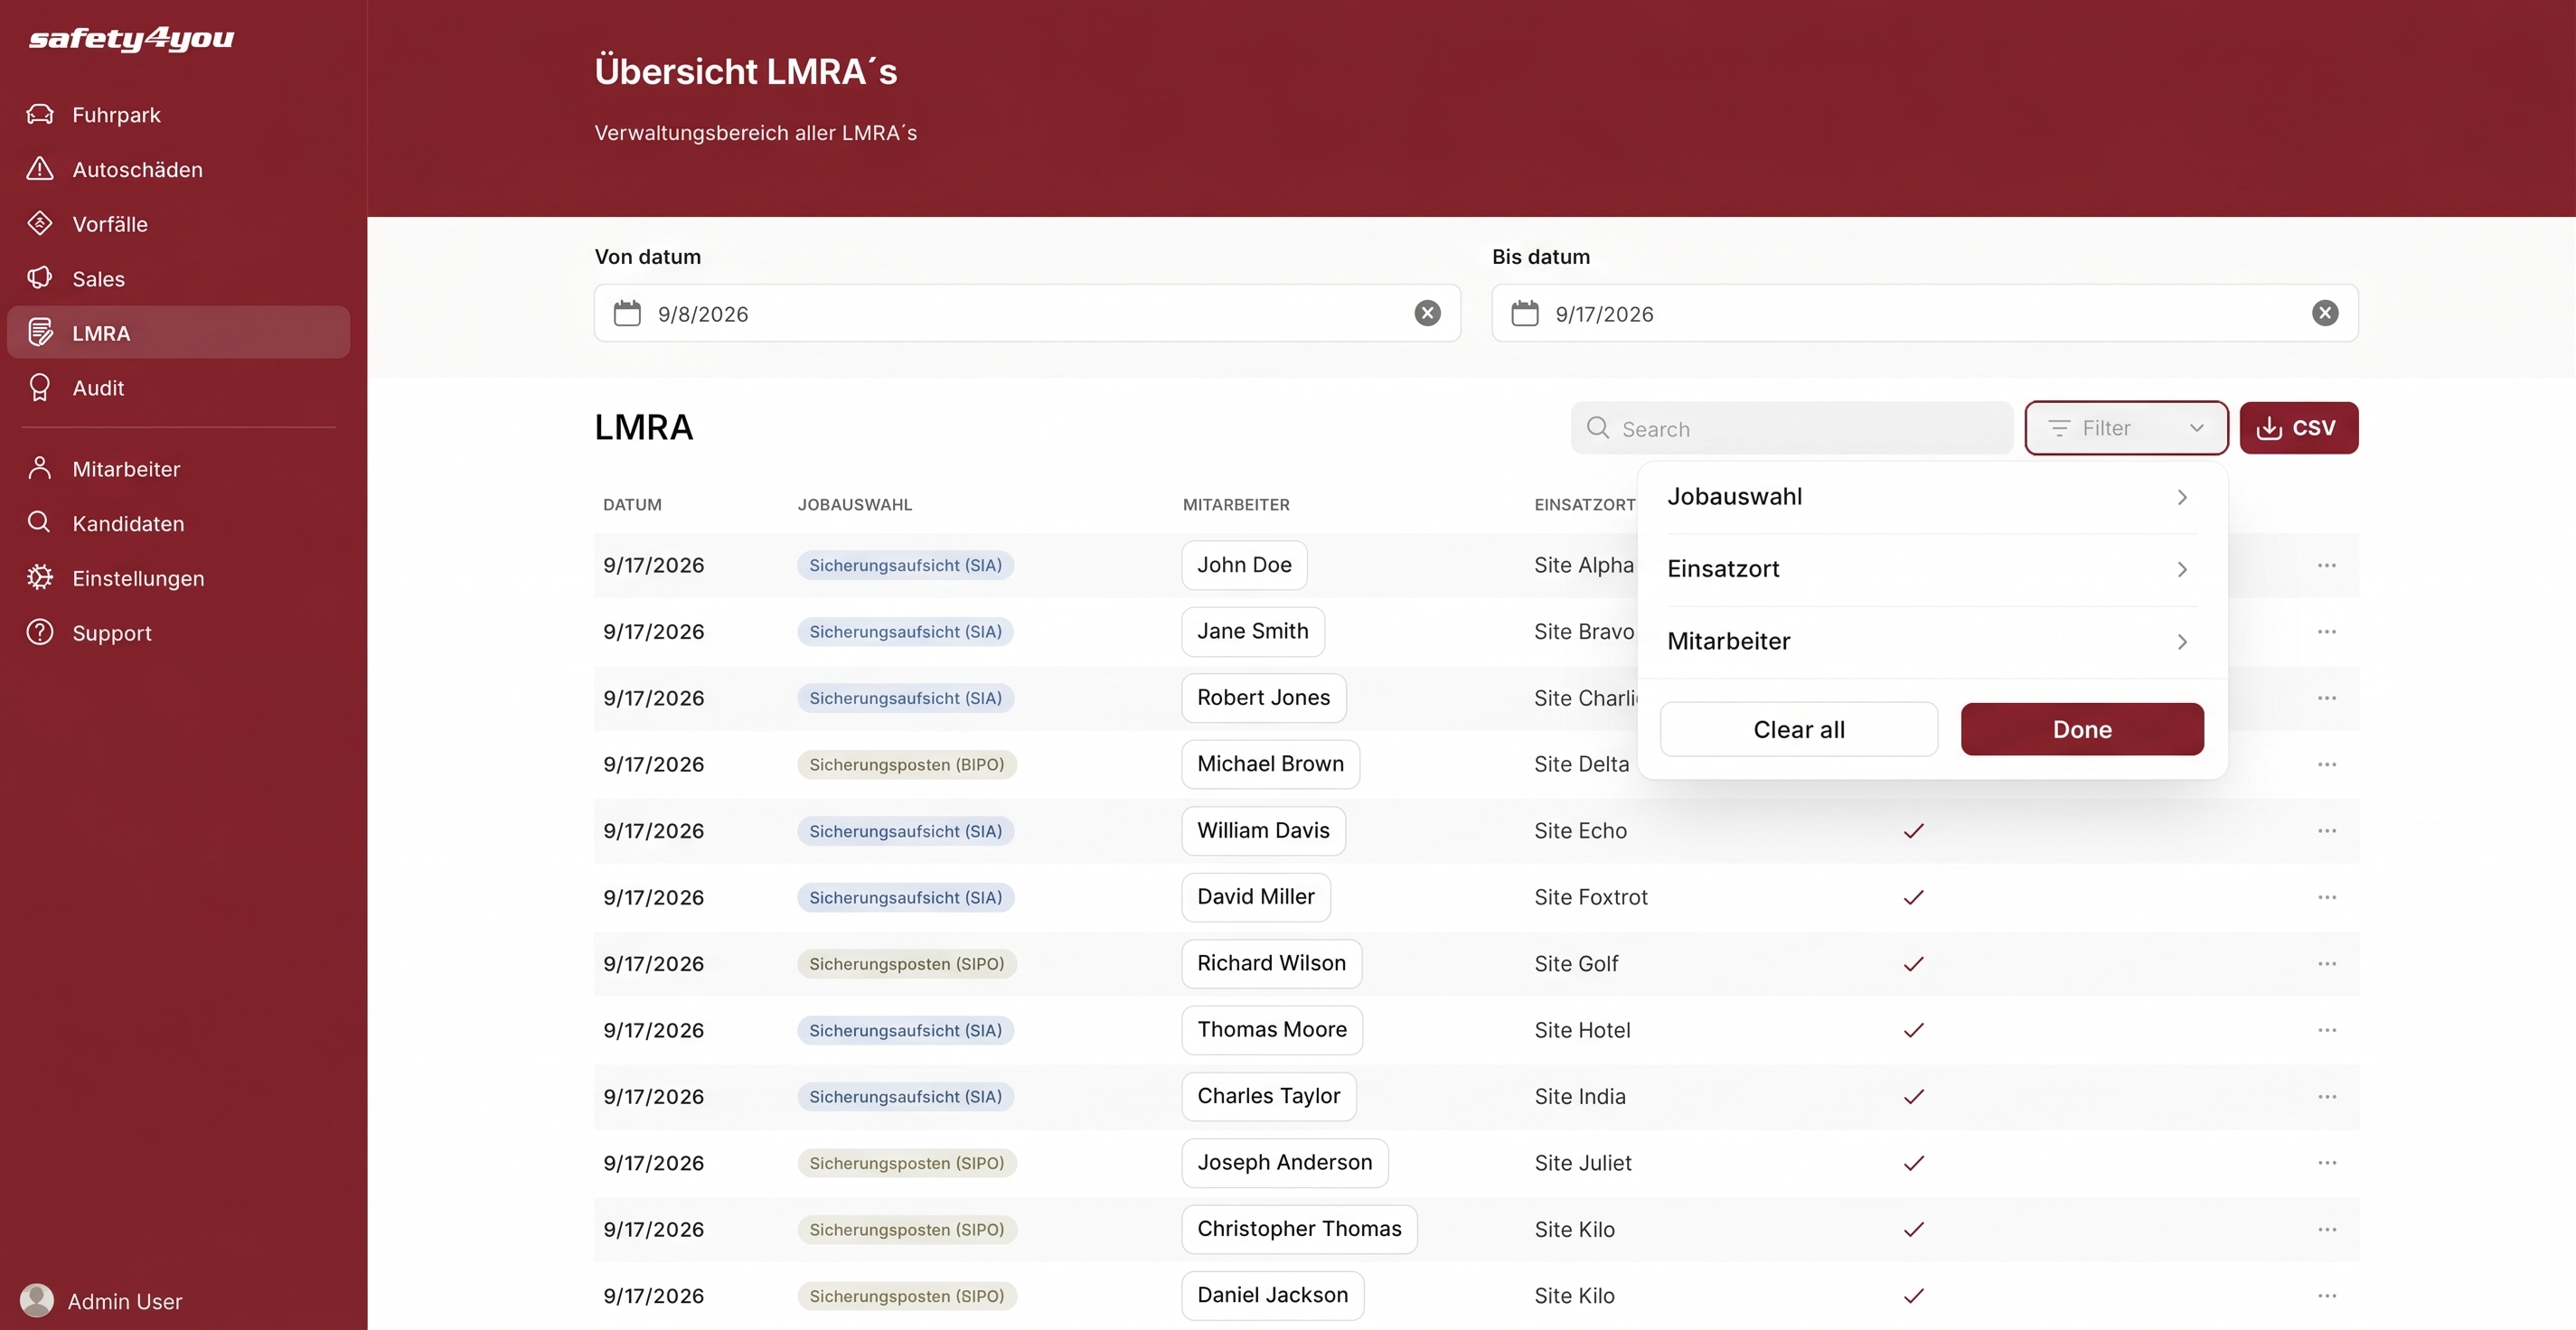Focus the Search input field
The width and height of the screenshot is (2576, 1330).
(1791, 428)
